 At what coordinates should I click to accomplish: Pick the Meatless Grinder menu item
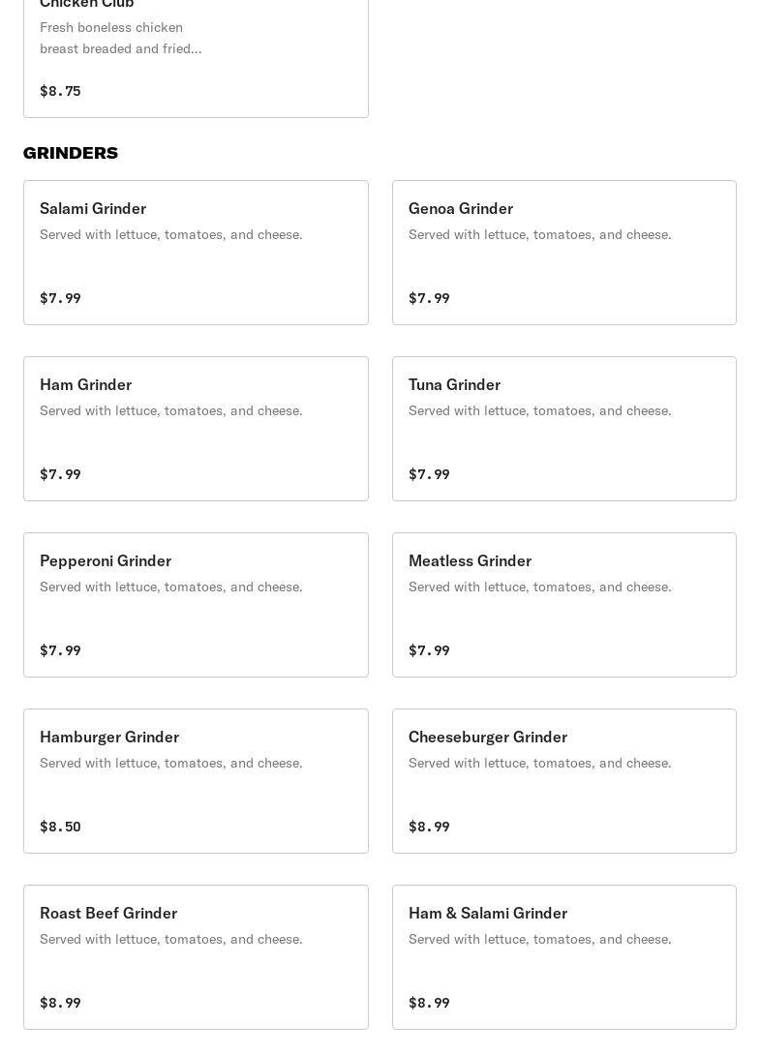[563, 605]
